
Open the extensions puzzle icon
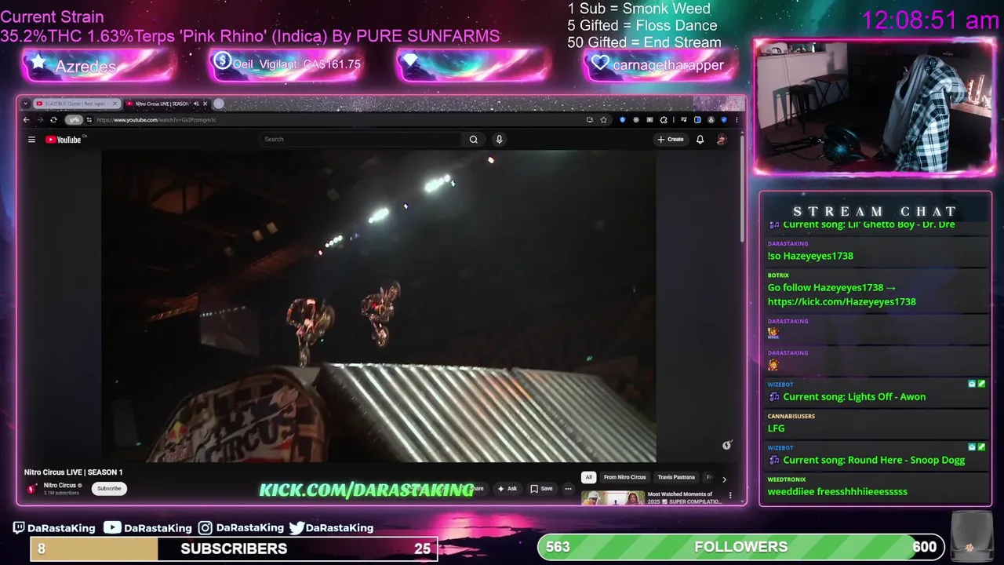tap(664, 120)
